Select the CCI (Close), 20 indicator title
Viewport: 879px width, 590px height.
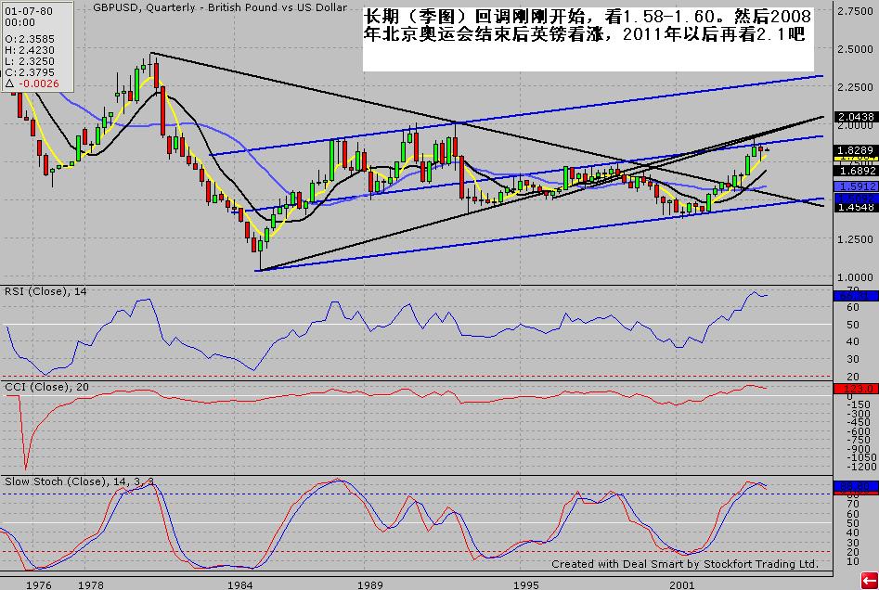point(44,386)
